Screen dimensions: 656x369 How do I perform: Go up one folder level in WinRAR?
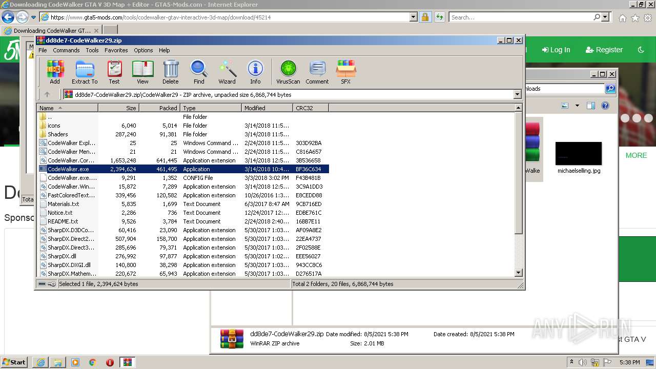tap(47, 94)
